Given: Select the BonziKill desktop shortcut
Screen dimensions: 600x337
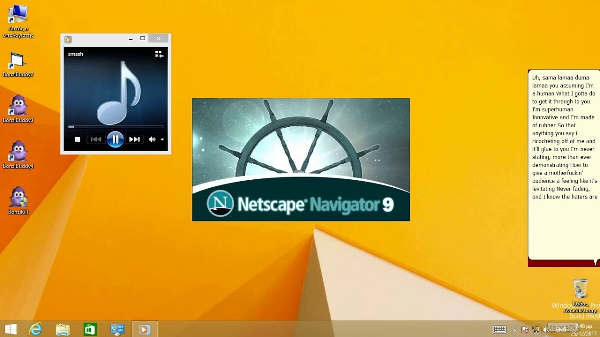Looking at the screenshot, I should pyautogui.click(x=18, y=201).
